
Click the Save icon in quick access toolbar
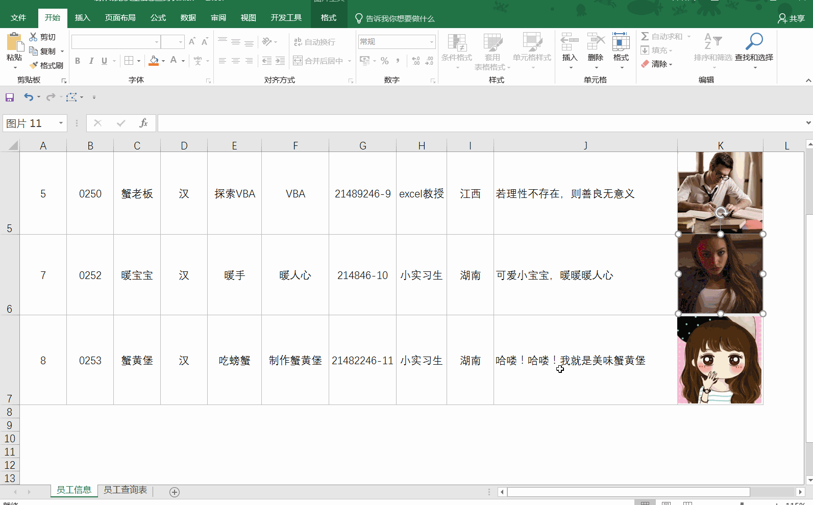tap(10, 97)
